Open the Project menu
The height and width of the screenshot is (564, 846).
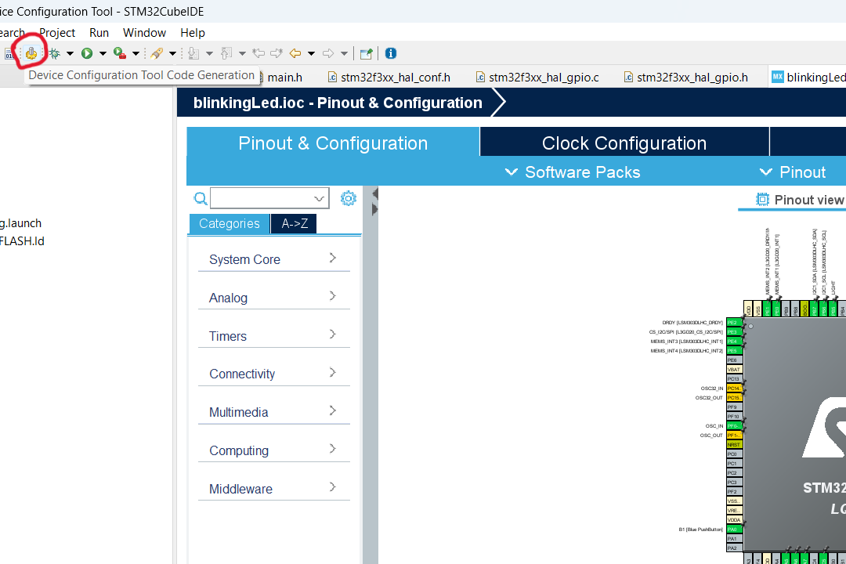pyautogui.click(x=57, y=32)
